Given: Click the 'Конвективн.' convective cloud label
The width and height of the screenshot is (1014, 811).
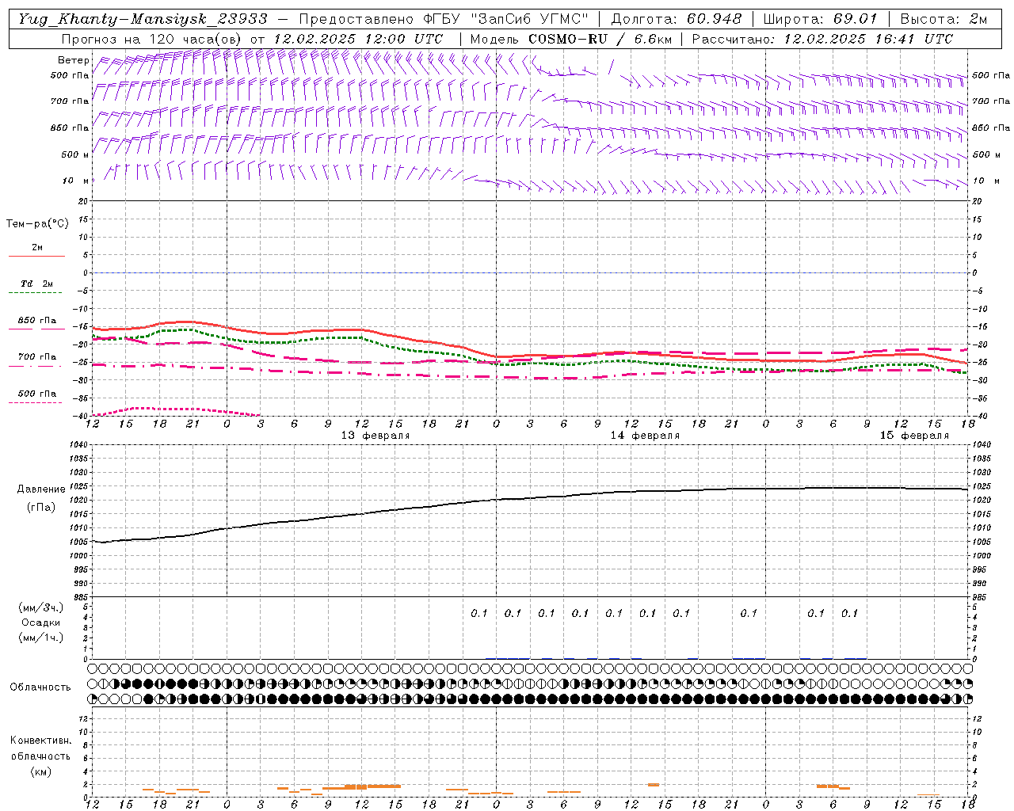Looking at the screenshot, I should coord(40,741).
